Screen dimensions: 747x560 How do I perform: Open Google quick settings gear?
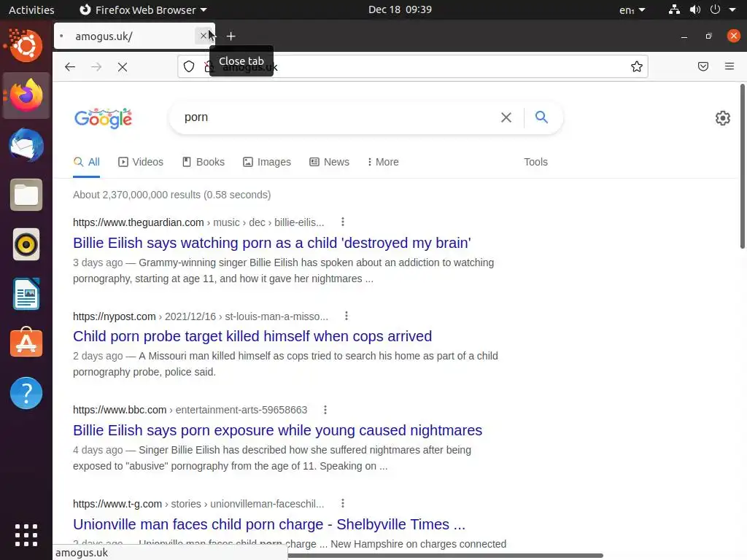pyautogui.click(x=723, y=118)
